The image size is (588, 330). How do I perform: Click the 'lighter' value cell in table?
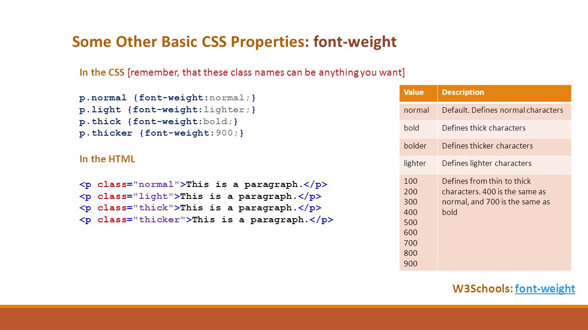tap(418, 165)
